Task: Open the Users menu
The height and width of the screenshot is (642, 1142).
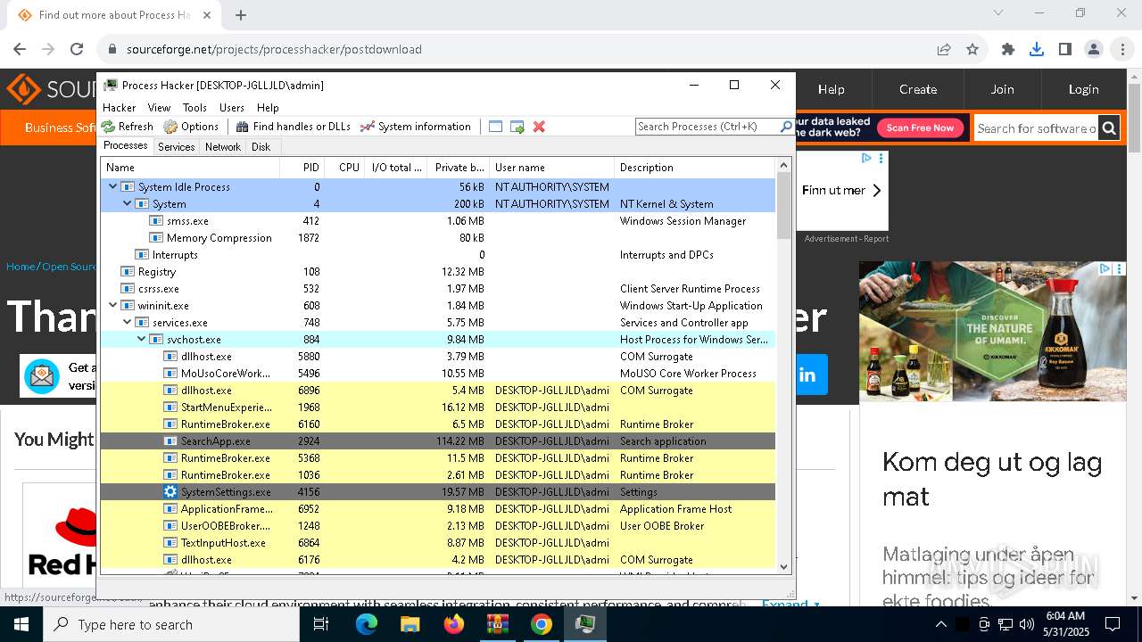Action: click(232, 107)
